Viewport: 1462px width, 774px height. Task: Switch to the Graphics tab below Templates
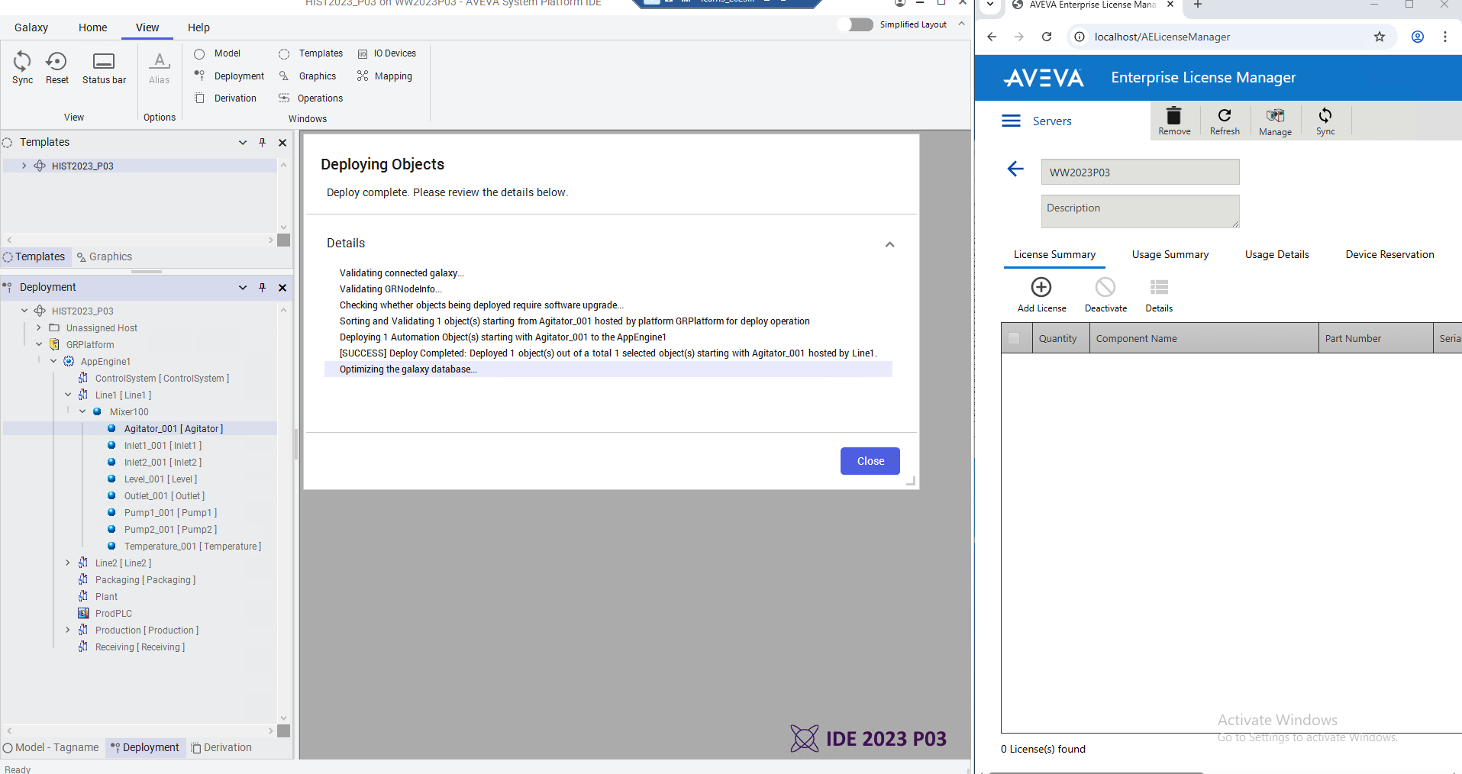[105, 257]
